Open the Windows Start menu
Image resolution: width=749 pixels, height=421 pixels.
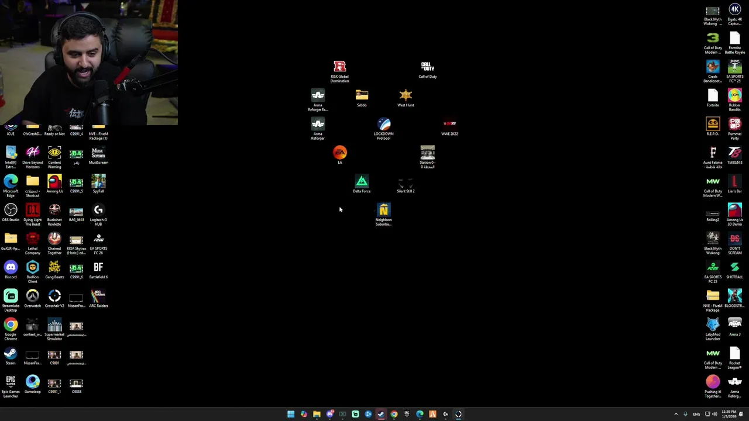[x=291, y=414]
